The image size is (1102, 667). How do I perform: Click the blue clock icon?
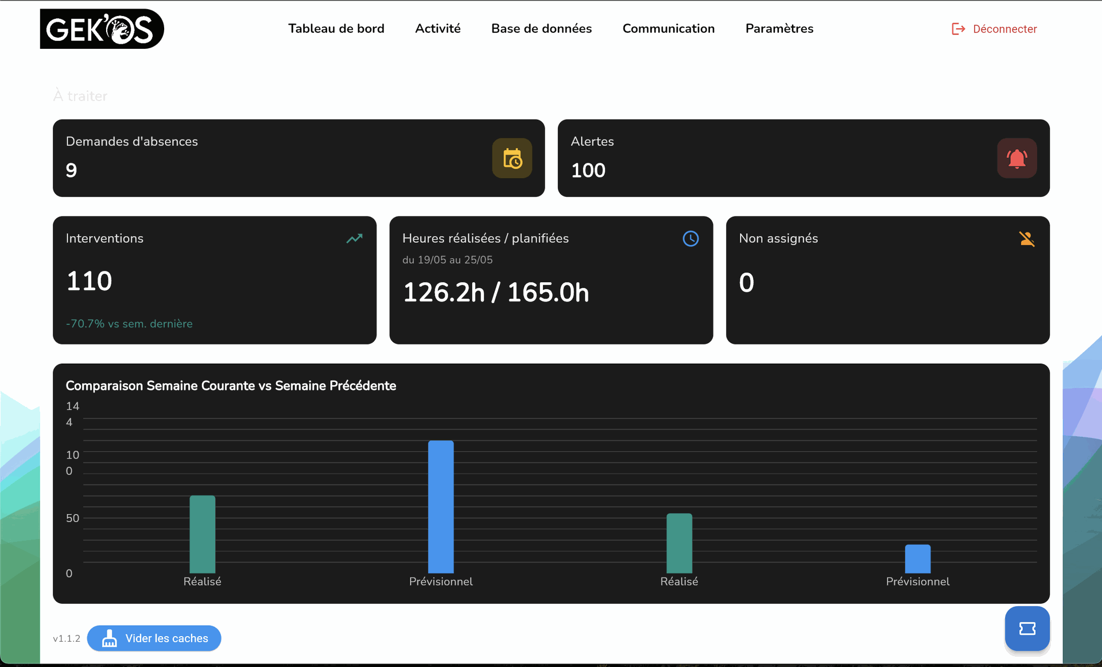(x=690, y=239)
